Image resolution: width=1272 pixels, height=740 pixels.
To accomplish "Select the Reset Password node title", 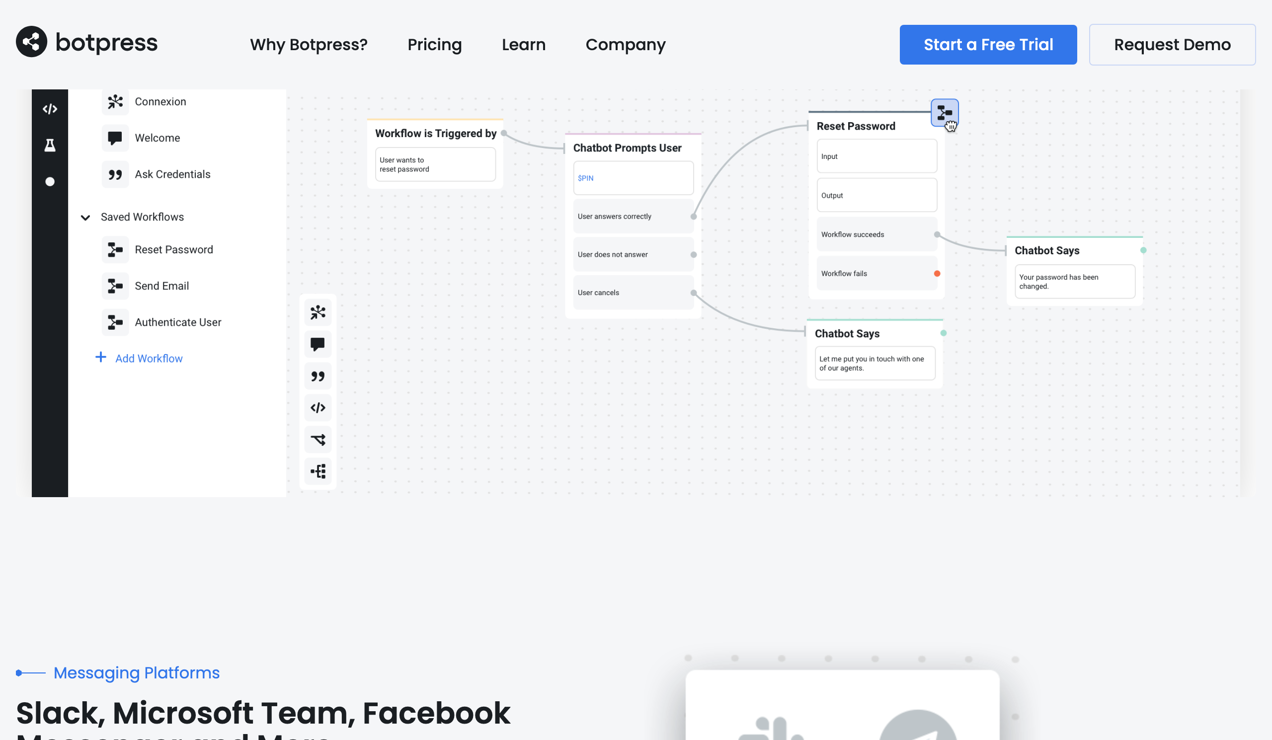I will 856,126.
